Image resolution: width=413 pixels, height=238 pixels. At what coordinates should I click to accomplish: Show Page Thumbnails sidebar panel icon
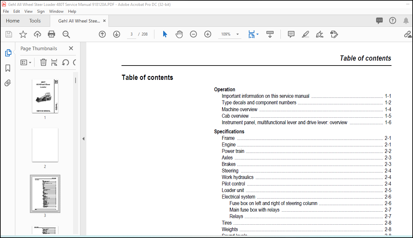(8, 53)
